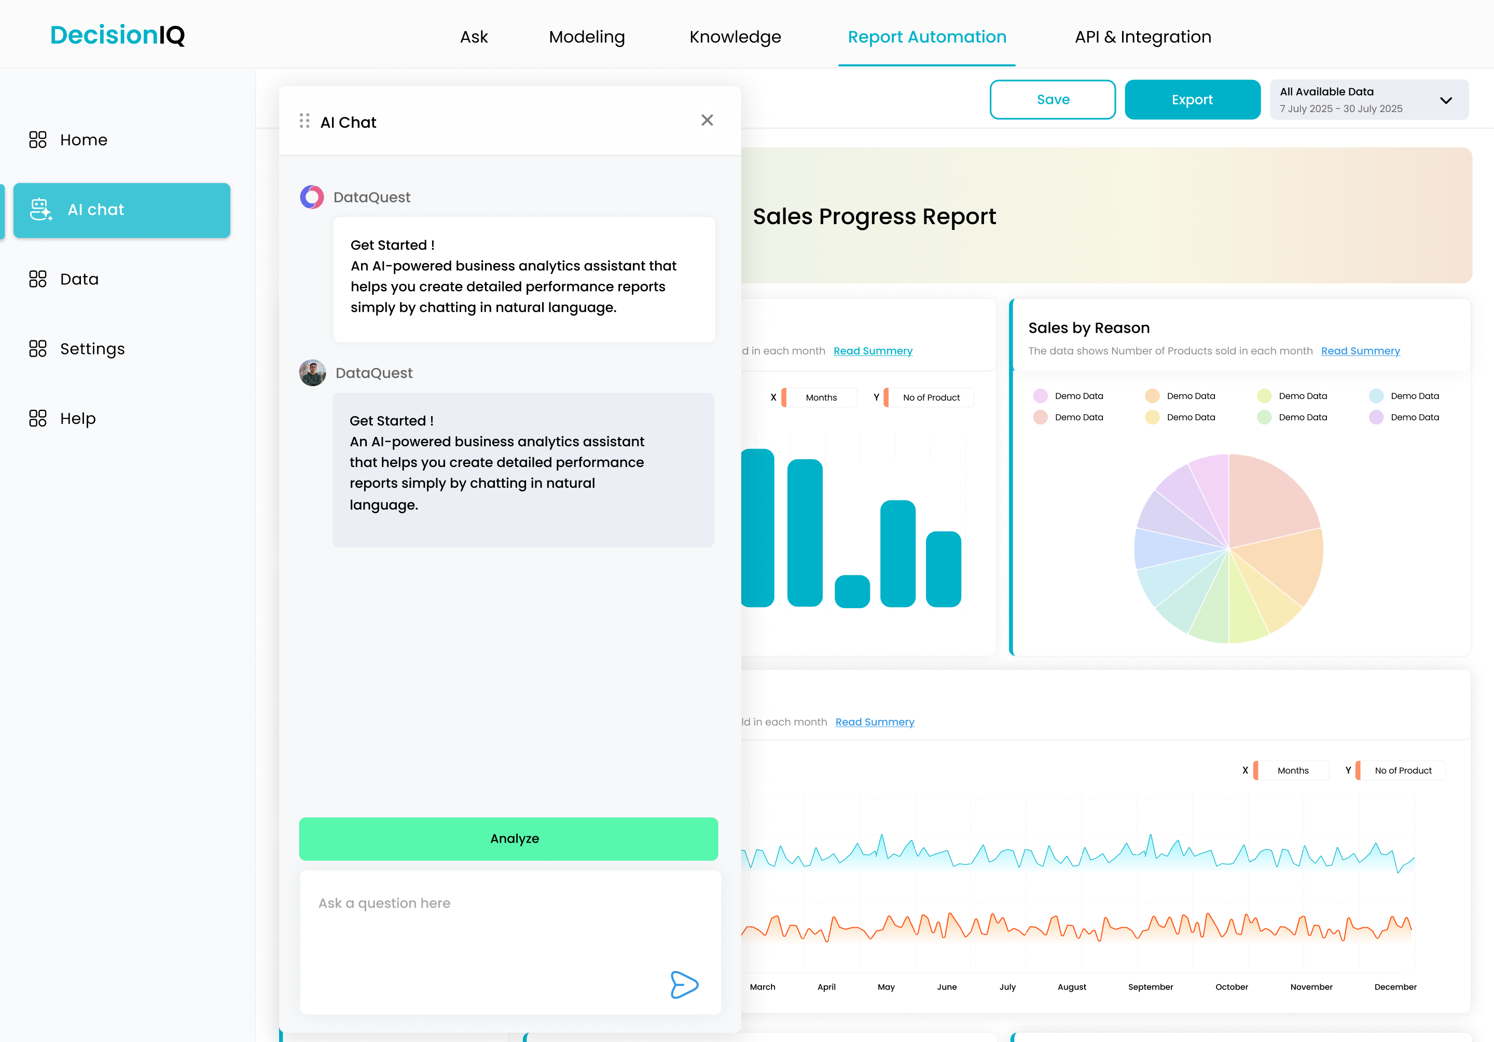Close the AI Chat panel
Viewport: 1494px width, 1042px height.
[707, 120]
